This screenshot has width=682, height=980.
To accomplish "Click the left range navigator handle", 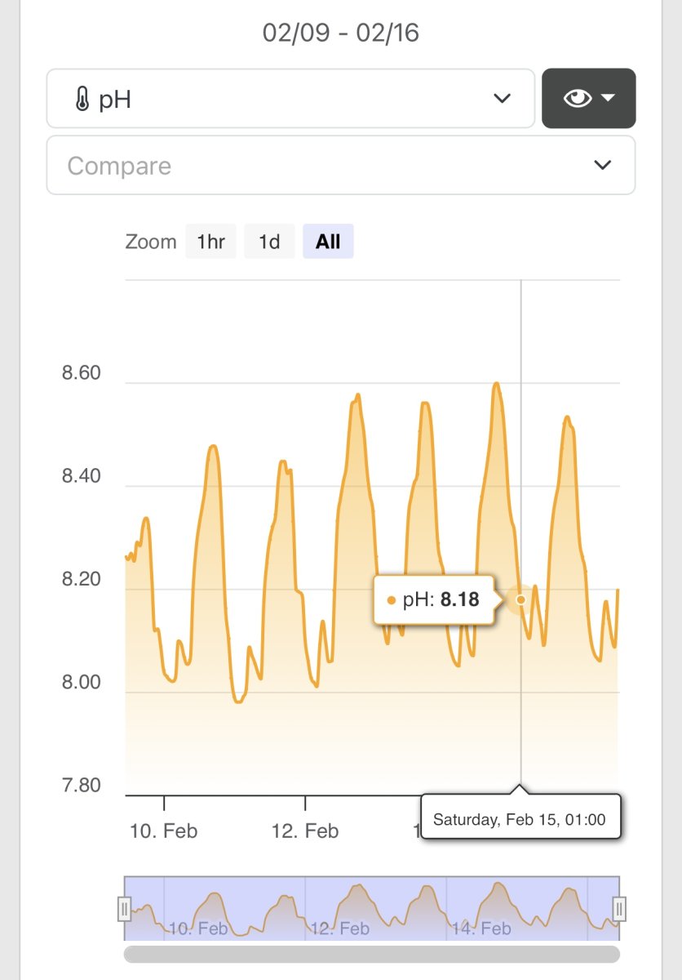I will point(124,908).
